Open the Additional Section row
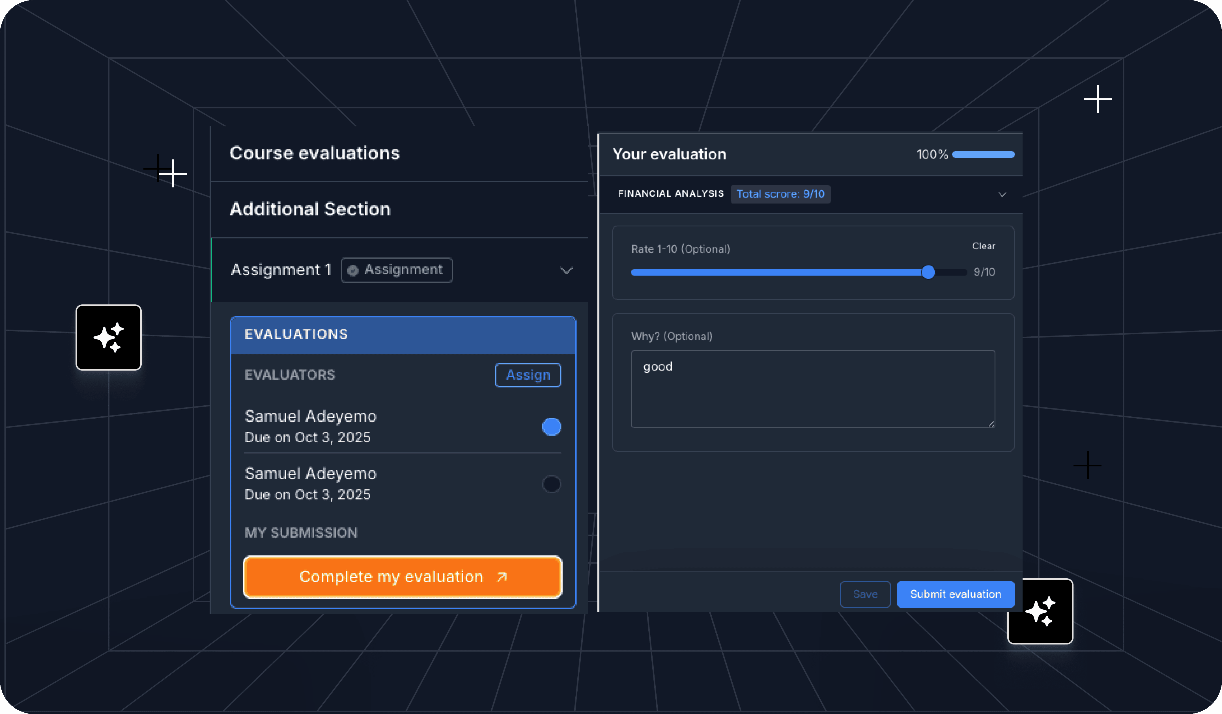This screenshot has width=1222, height=714. pos(310,209)
